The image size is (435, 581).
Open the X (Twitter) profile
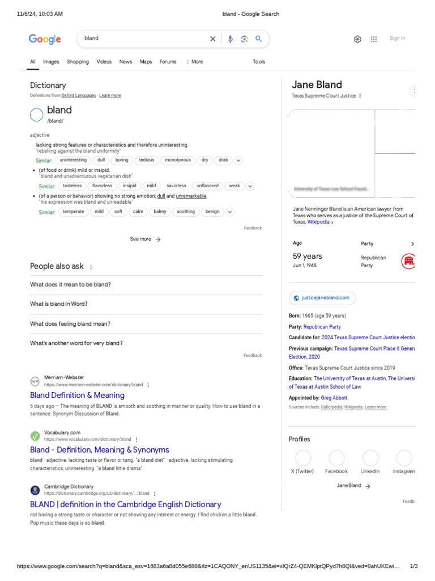tap(303, 458)
